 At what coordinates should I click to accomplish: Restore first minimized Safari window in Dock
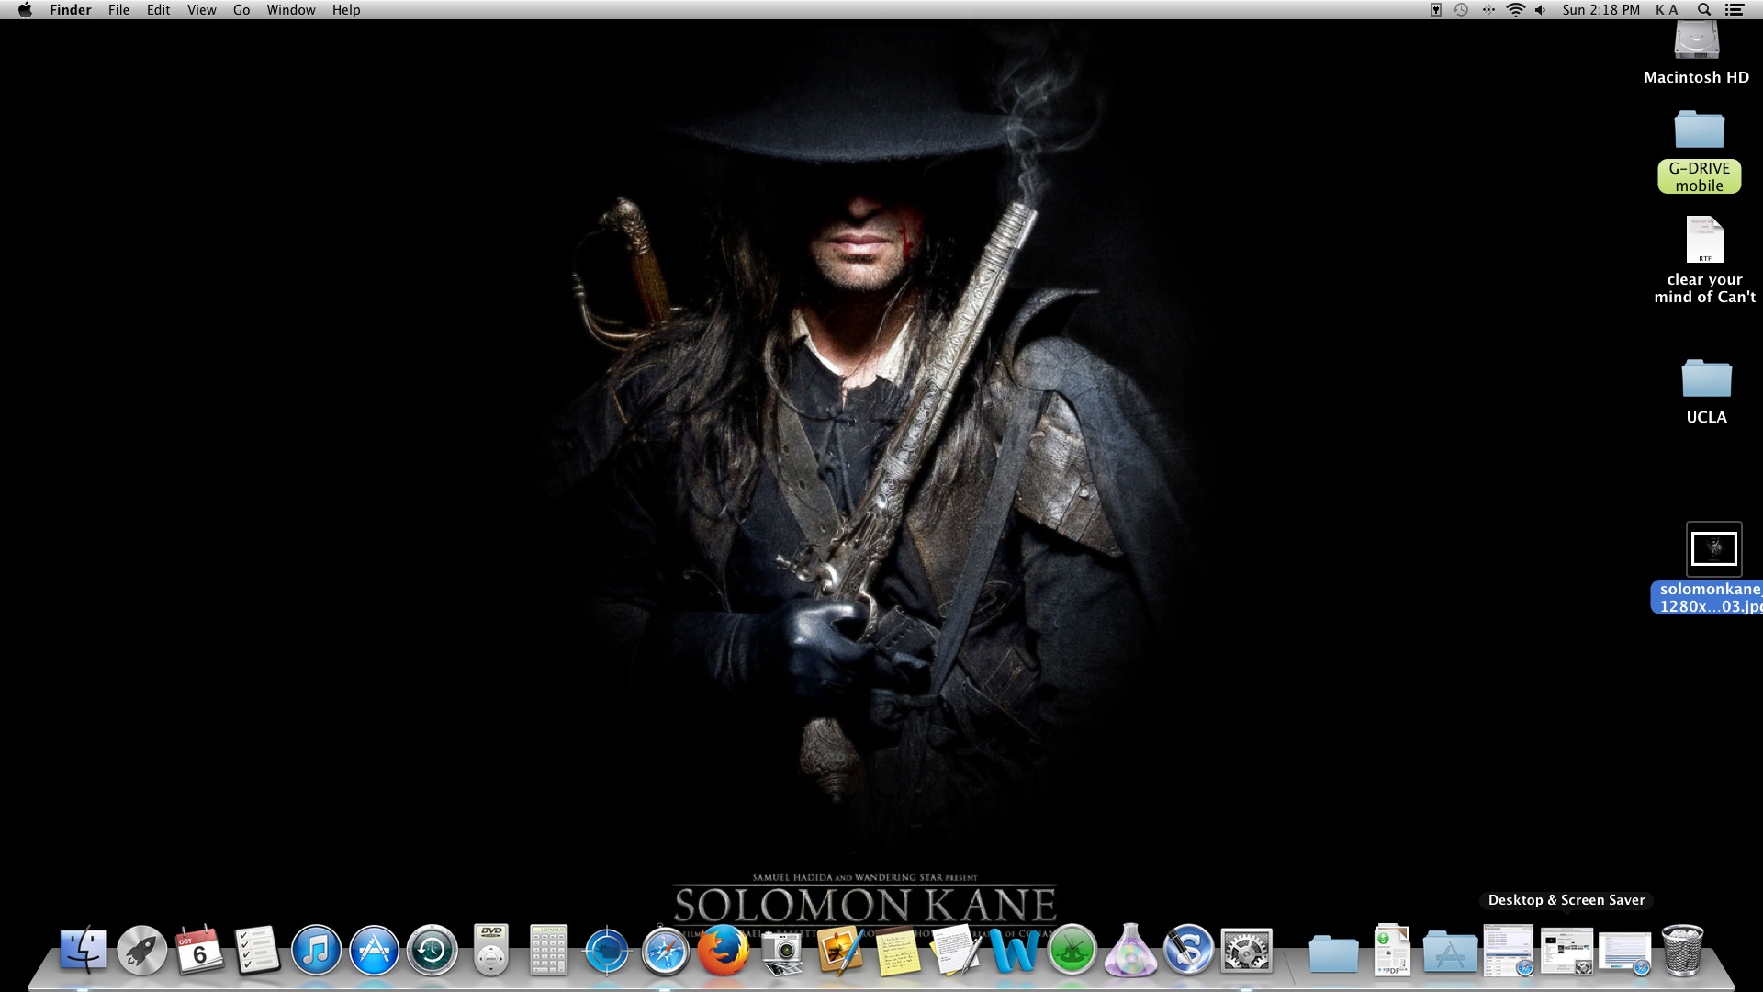click(1509, 951)
